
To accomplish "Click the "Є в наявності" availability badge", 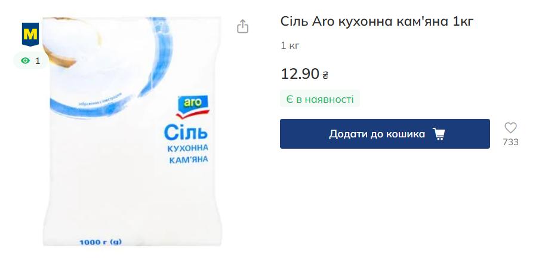I will click(320, 99).
